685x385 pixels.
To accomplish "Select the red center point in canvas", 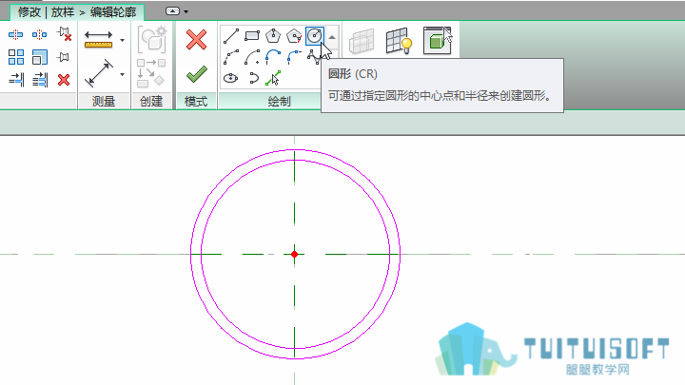I will [294, 254].
